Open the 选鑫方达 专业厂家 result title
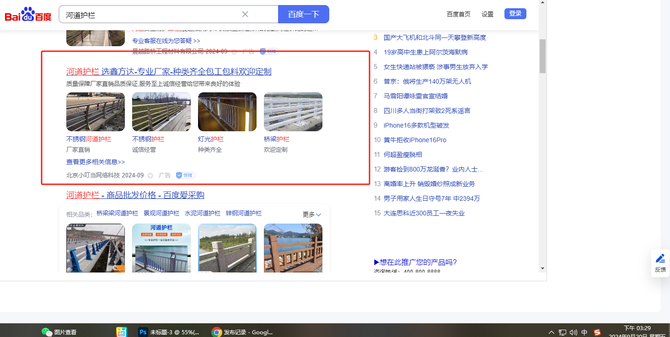Viewport: 670px width, 337px height. (169, 71)
